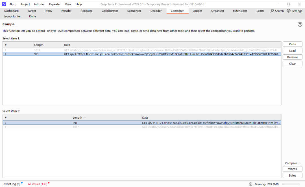The width and height of the screenshot is (305, 187).
Task: Open the Repeater menu in menu bar
Action: point(55,4)
